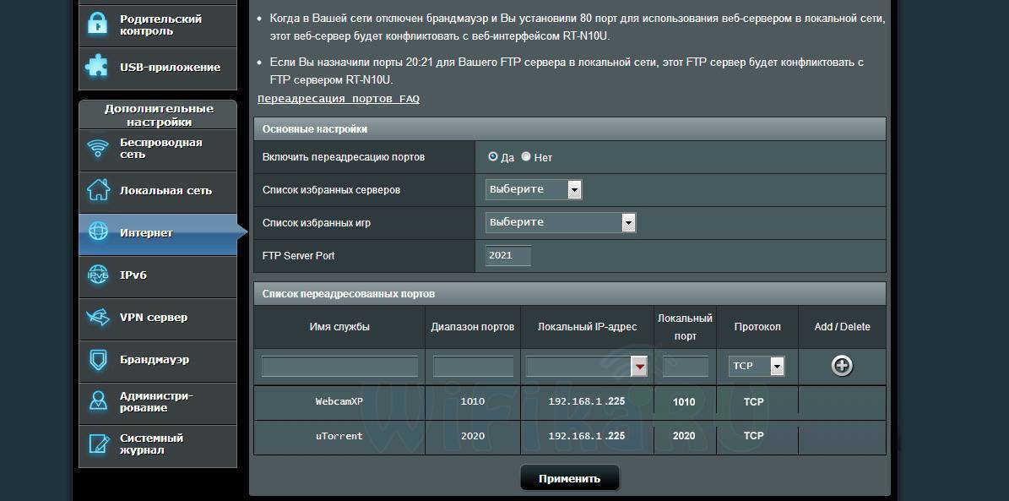Click the Wireless network Wi-Fi icon
The image size is (1009, 501).
[x=98, y=149]
